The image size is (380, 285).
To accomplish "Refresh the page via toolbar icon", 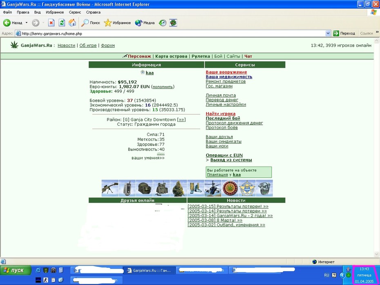I will pos(62,23).
